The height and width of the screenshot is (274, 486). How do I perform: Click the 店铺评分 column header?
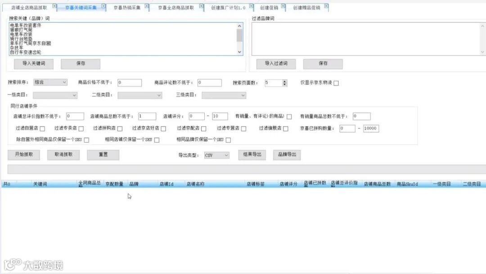coord(288,184)
